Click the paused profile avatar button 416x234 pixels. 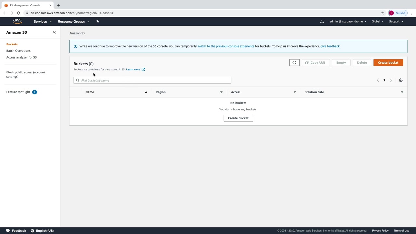tap(397, 13)
